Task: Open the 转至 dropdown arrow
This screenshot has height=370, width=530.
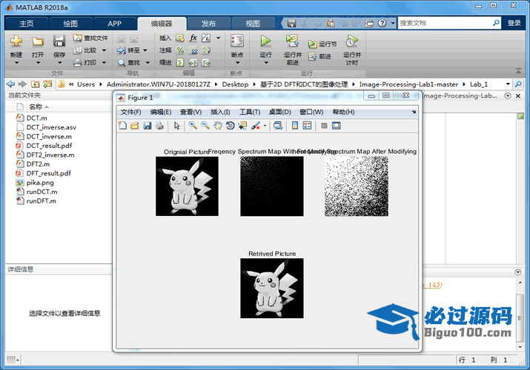Action: pos(145,50)
